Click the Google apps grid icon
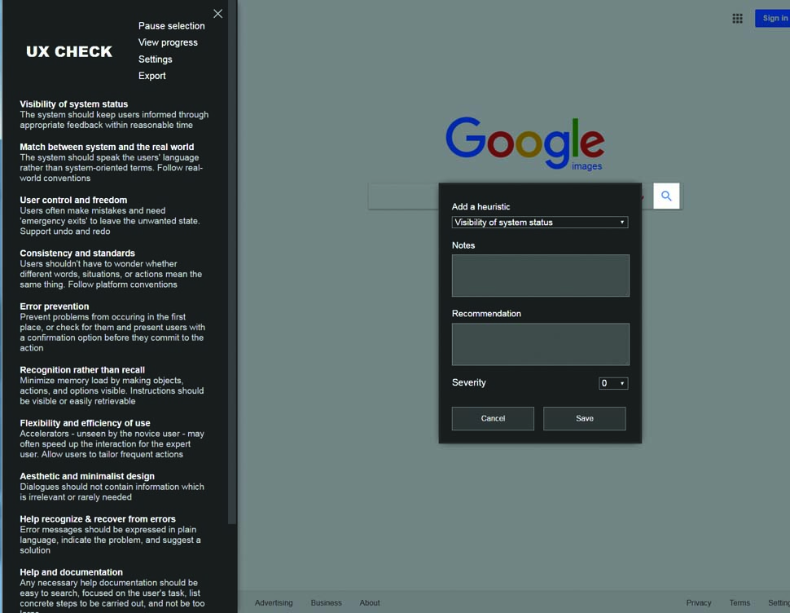This screenshot has width=790, height=613. tap(737, 19)
